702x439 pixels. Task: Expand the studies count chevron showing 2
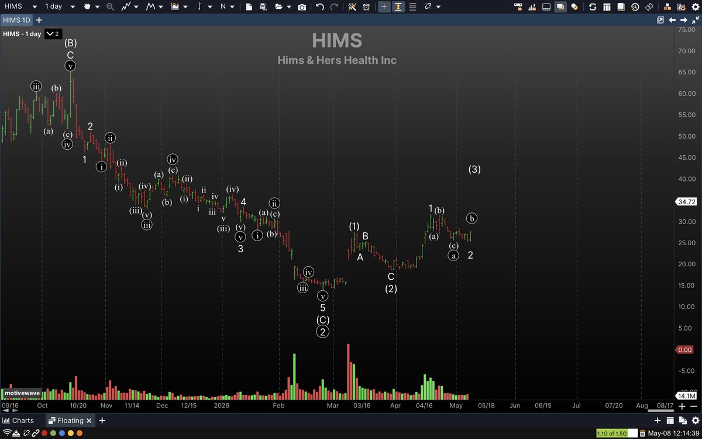(53, 34)
